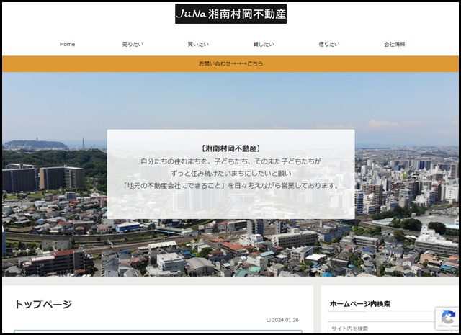Go to the Home menu item
Screen dimensions: 461x335
pos(67,44)
